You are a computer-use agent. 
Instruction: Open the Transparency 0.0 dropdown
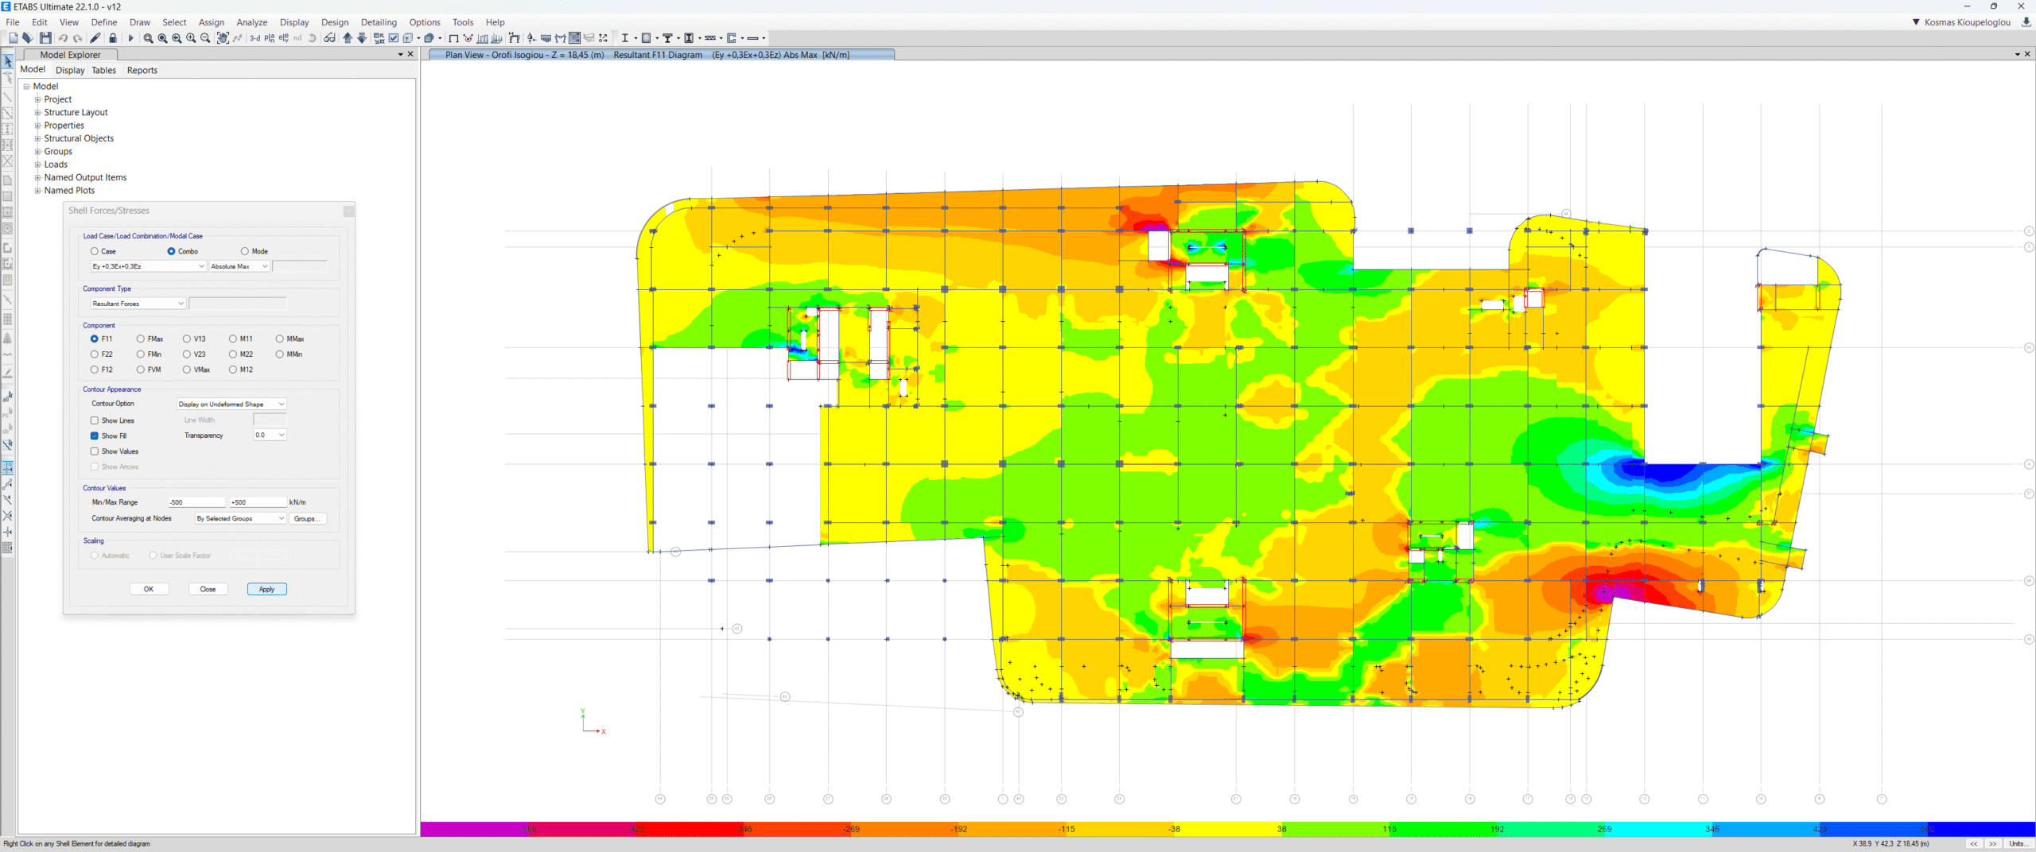[270, 435]
